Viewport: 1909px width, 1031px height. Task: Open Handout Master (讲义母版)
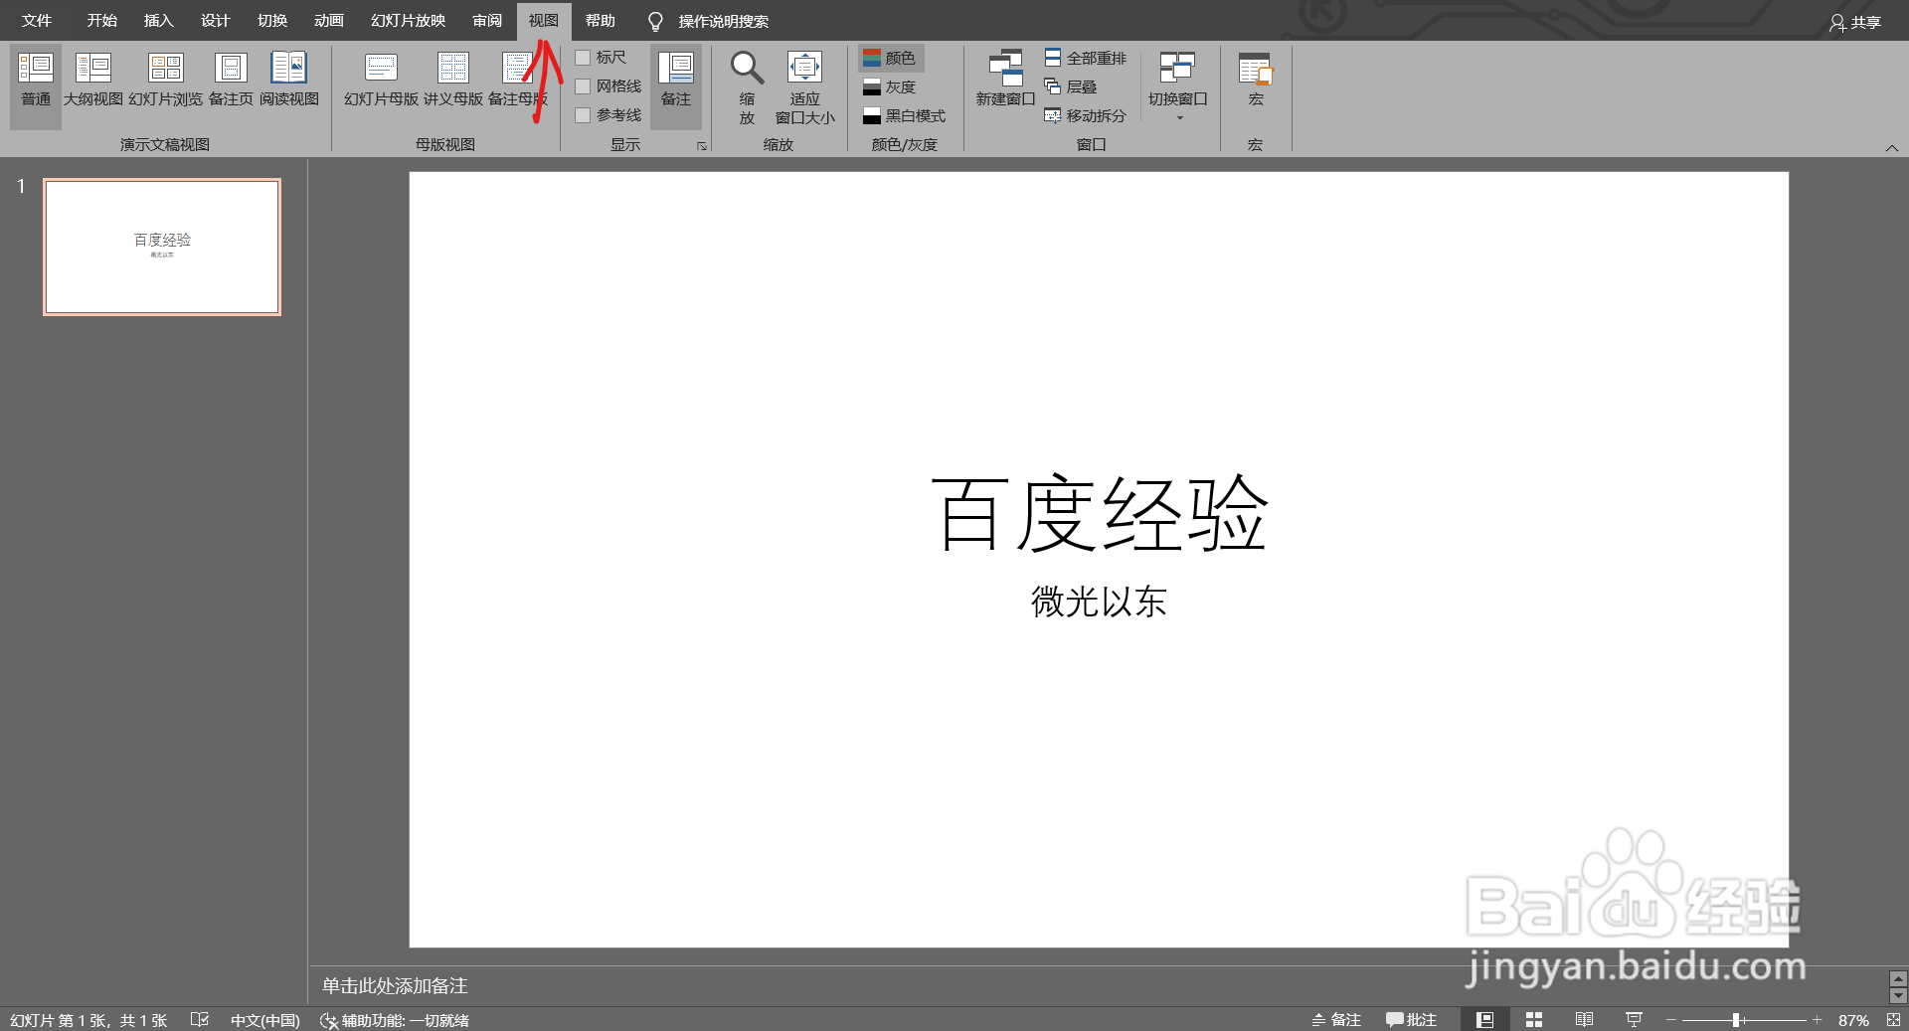pyautogui.click(x=453, y=80)
